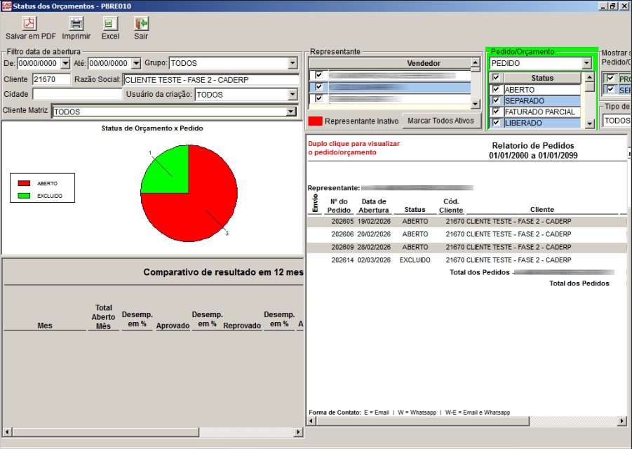
Task: Click Vendedor list scroll down arrow
Action: coord(475,105)
